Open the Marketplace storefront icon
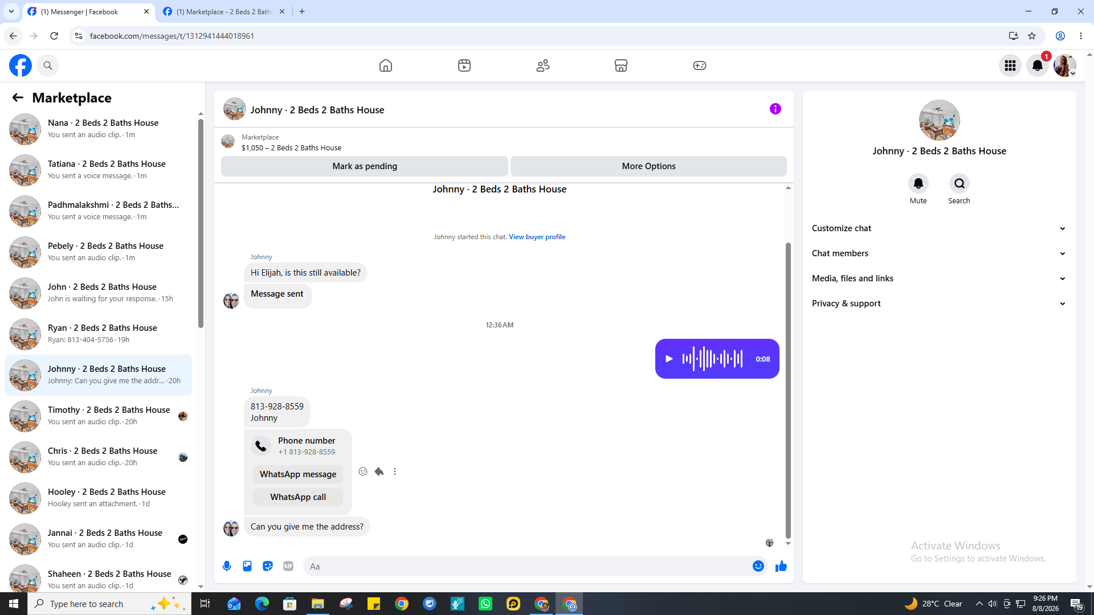 [x=621, y=65]
